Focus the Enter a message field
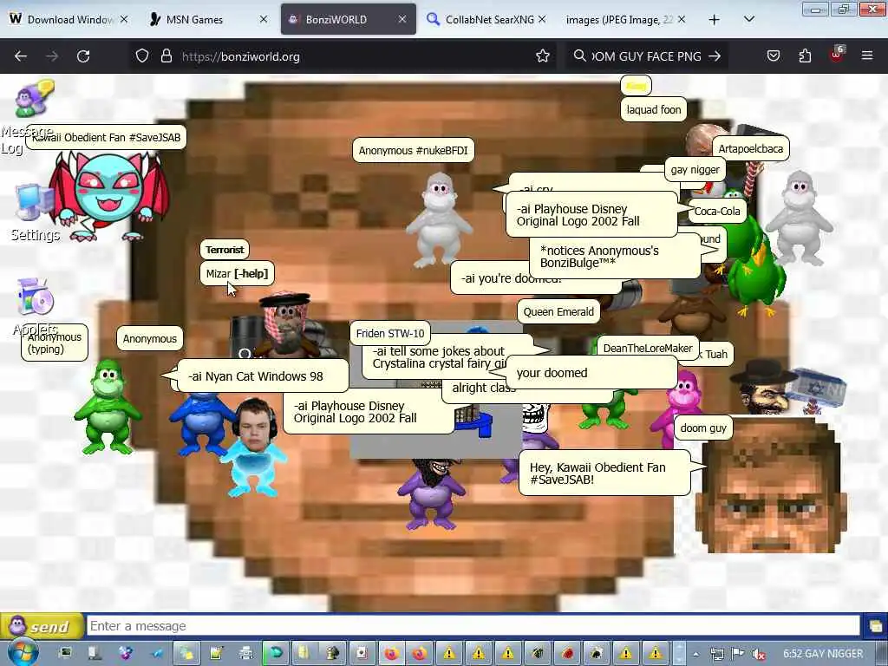 473,626
